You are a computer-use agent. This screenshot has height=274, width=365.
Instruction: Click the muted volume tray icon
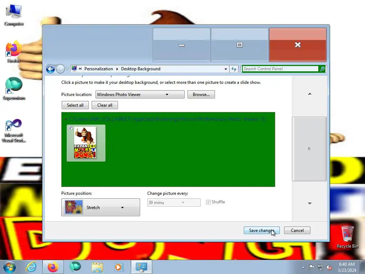(329, 267)
